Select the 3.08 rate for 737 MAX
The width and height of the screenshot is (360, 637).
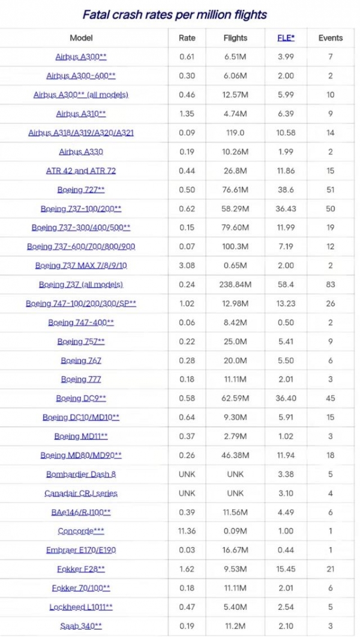[x=187, y=265]
